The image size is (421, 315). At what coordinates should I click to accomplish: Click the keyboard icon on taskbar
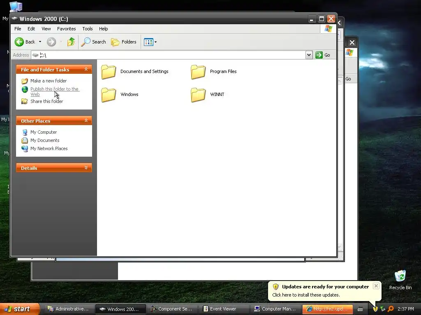(360, 309)
